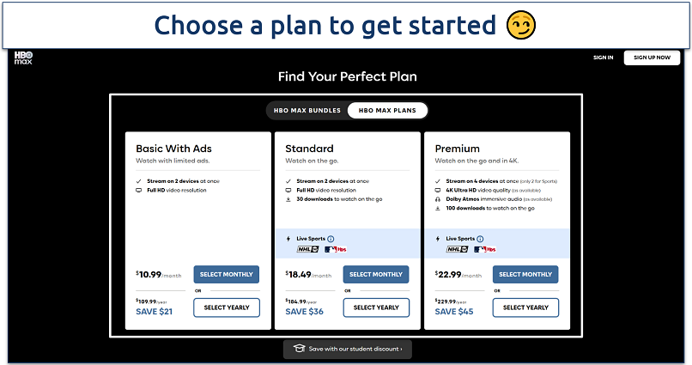
Task: Click Live Sports info icon in Standard plan
Action: click(x=331, y=239)
